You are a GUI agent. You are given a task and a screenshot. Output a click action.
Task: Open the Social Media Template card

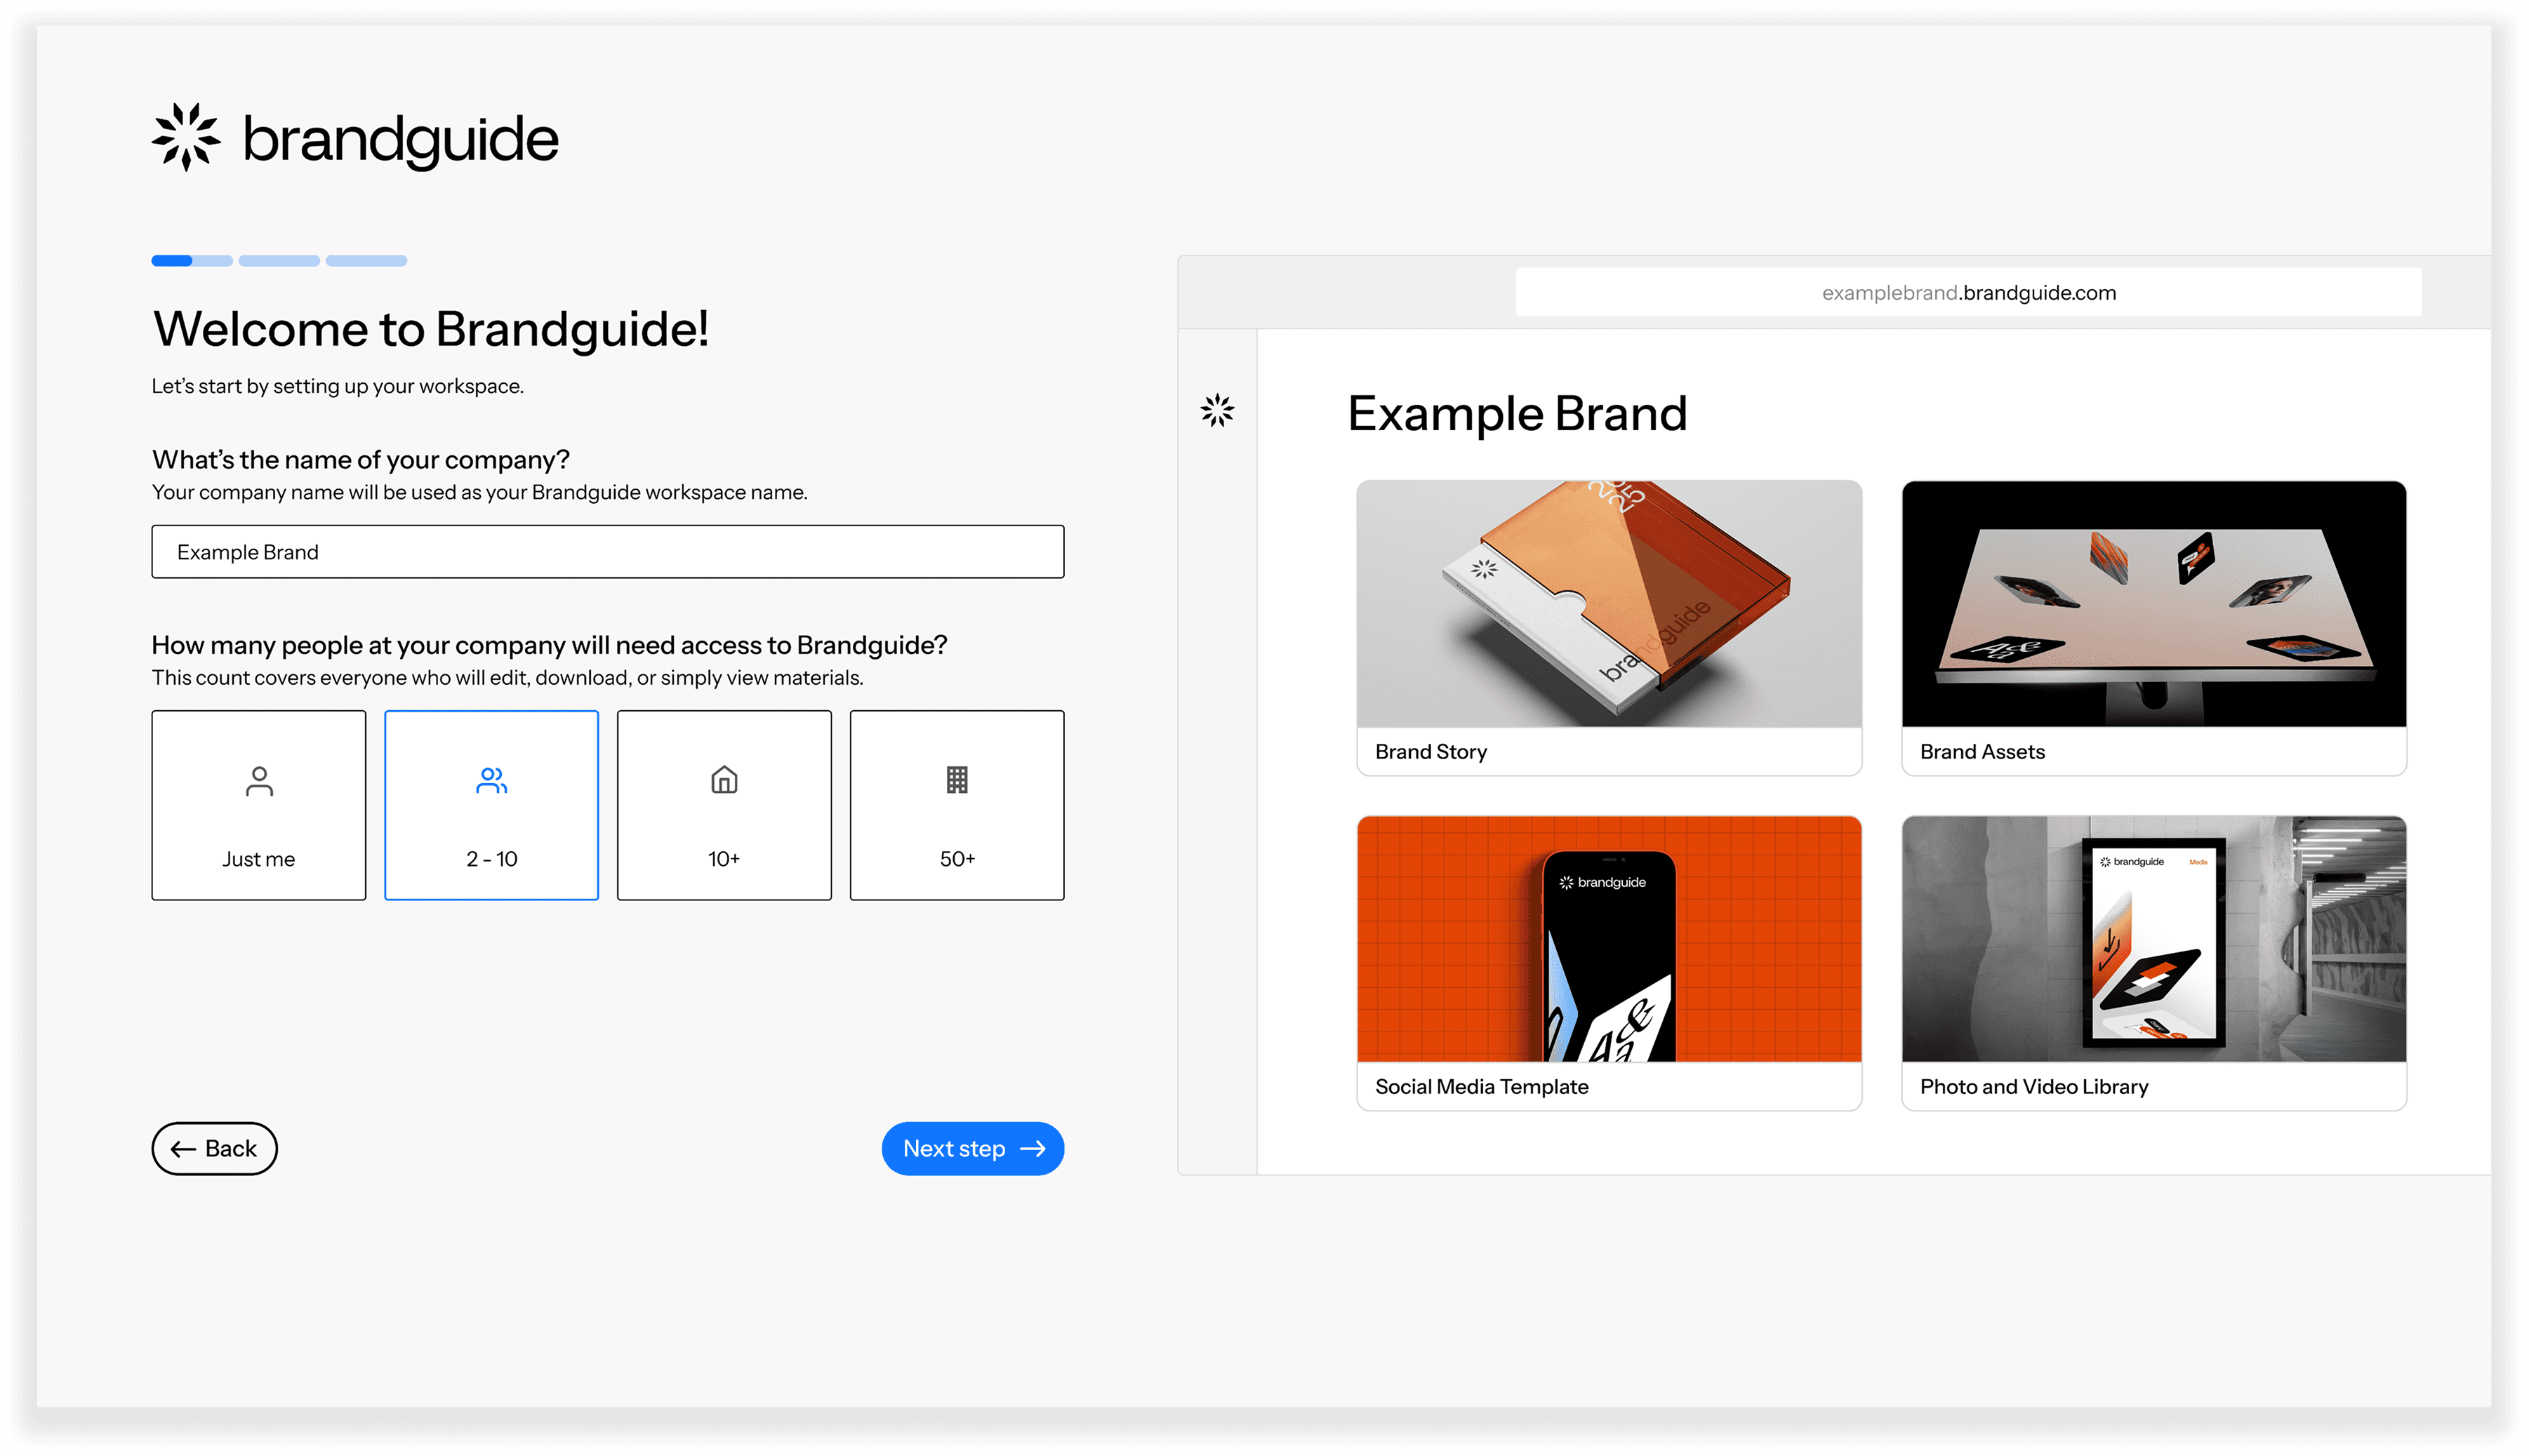1608,962
